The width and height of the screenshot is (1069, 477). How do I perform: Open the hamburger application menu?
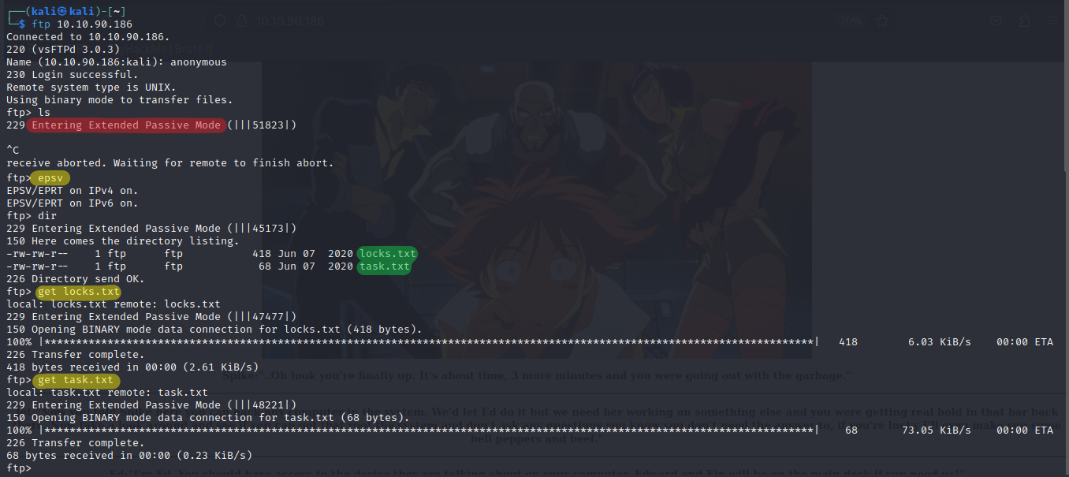click(x=1051, y=22)
